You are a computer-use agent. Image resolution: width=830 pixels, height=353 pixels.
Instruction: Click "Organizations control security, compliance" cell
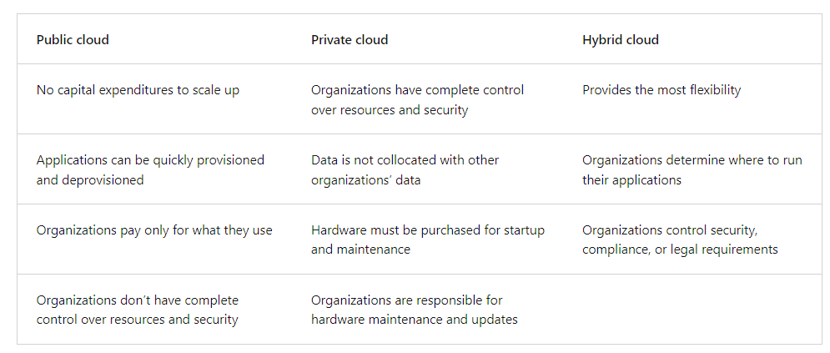pos(680,239)
